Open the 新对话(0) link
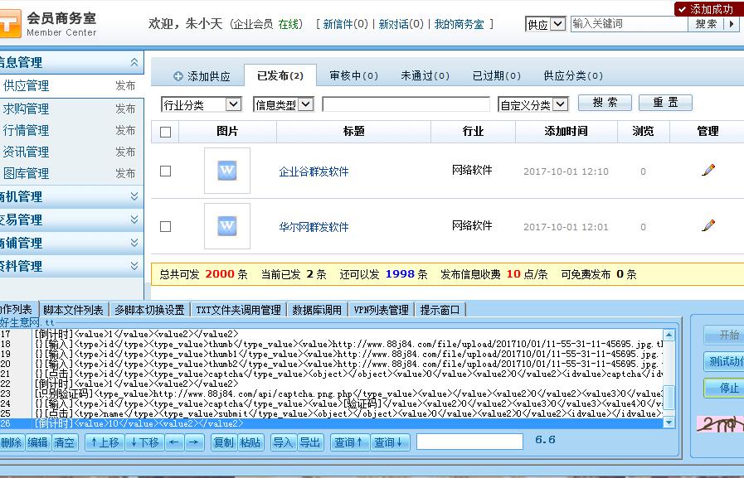The image size is (744, 478). (401, 24)
